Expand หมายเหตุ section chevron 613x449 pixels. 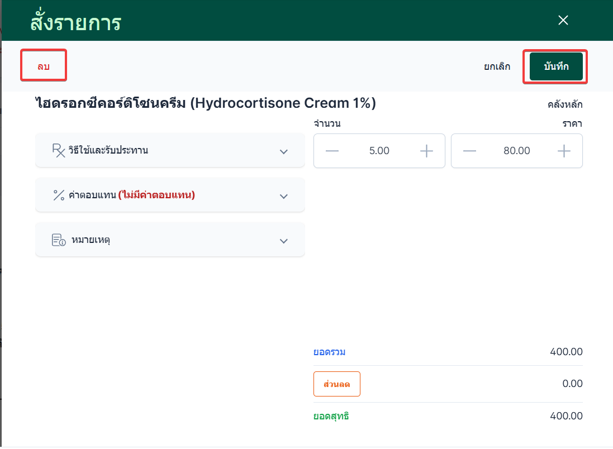tap(284, 241)
